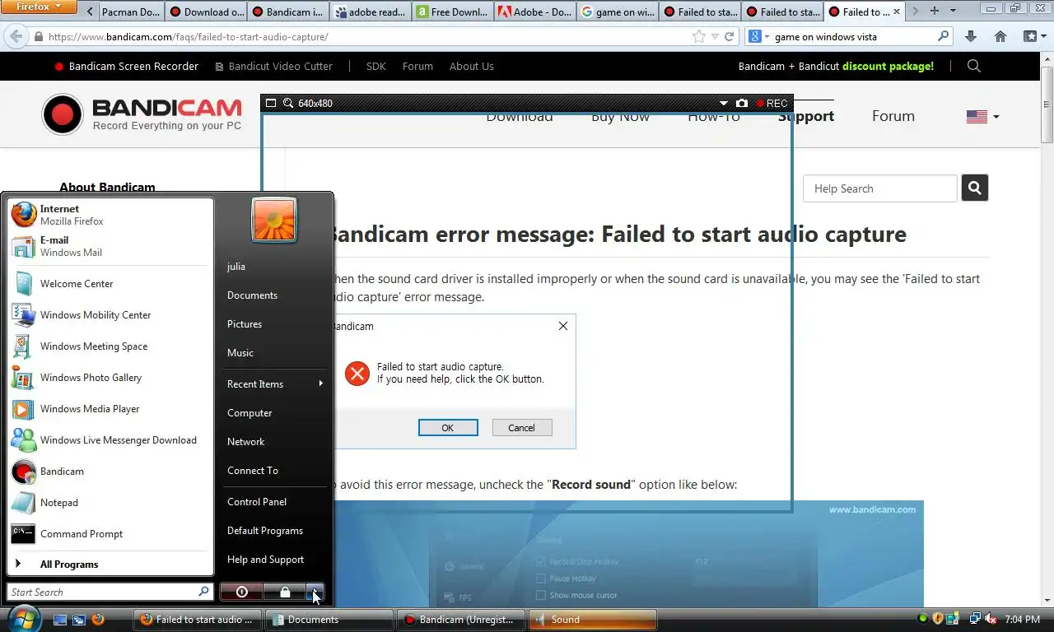Launch Bandicam from Start menu
This screenshot has height=632, width=1054.
pyautogui.click(x=110, y=472)
